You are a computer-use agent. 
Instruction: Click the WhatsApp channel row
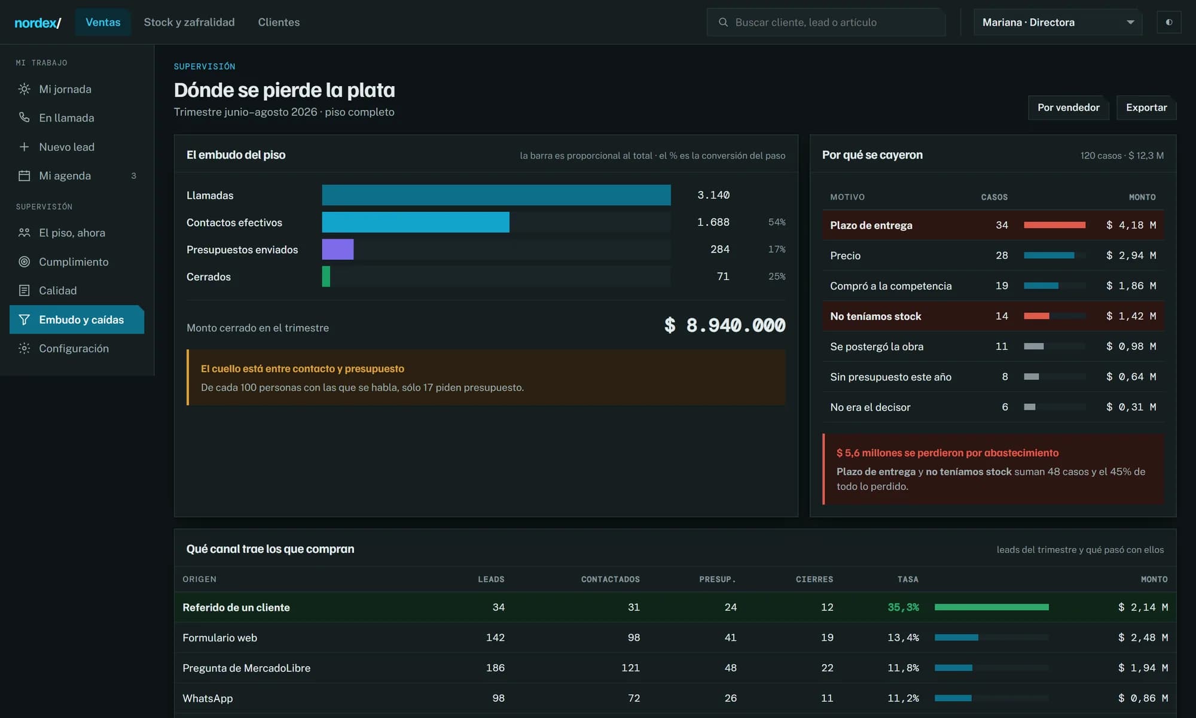[675, 698]
